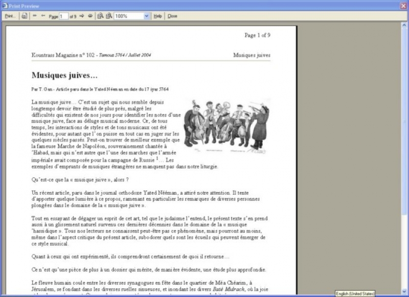Go to the next page arrow
Image resolution: width=409 pixels, height=297 pixels.
click(x=82, y=16)
